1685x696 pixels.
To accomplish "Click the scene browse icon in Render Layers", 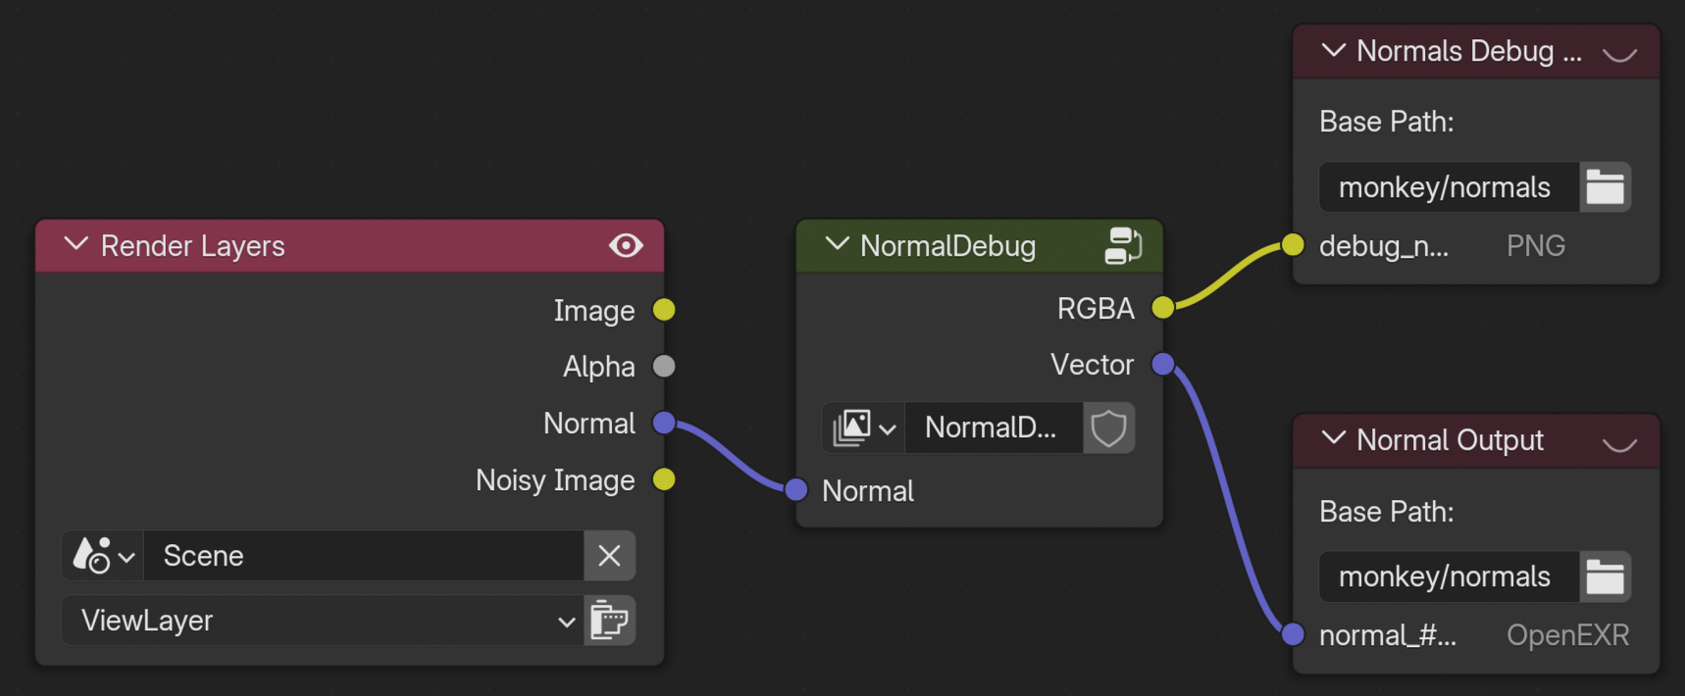I will (x=103, y=556).
